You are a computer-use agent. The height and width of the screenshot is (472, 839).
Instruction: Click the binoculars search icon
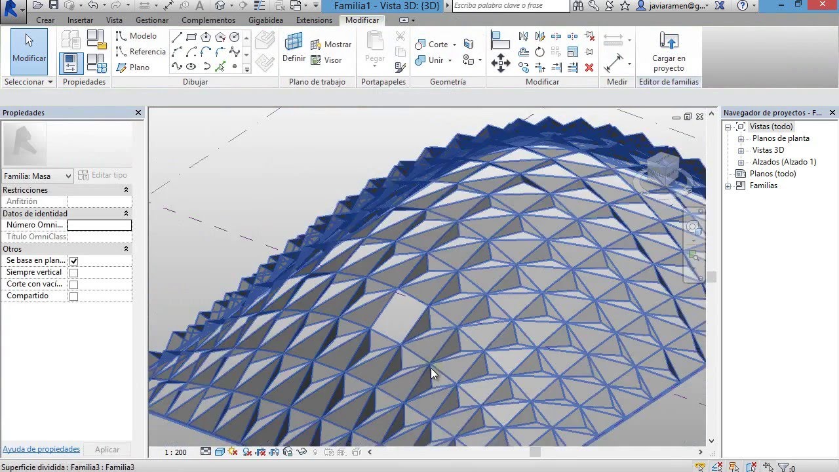[x=578, y=5]
